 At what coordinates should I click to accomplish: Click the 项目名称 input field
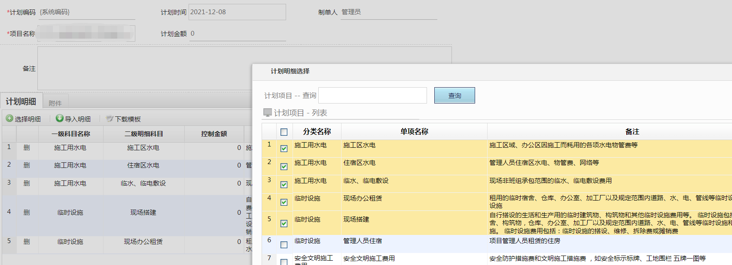[x=86, y=34]
